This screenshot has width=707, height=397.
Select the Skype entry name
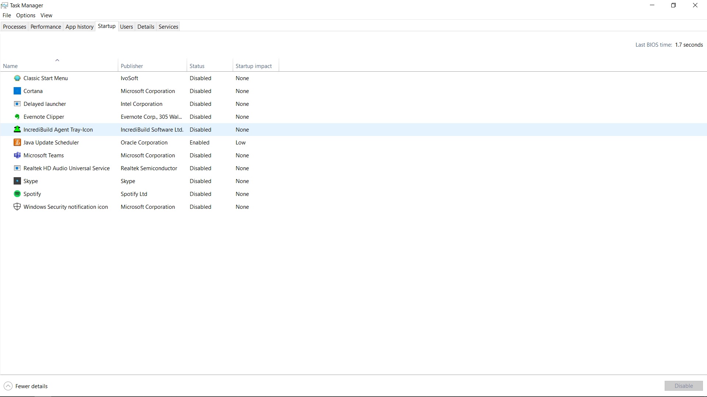tap(31, 181)
